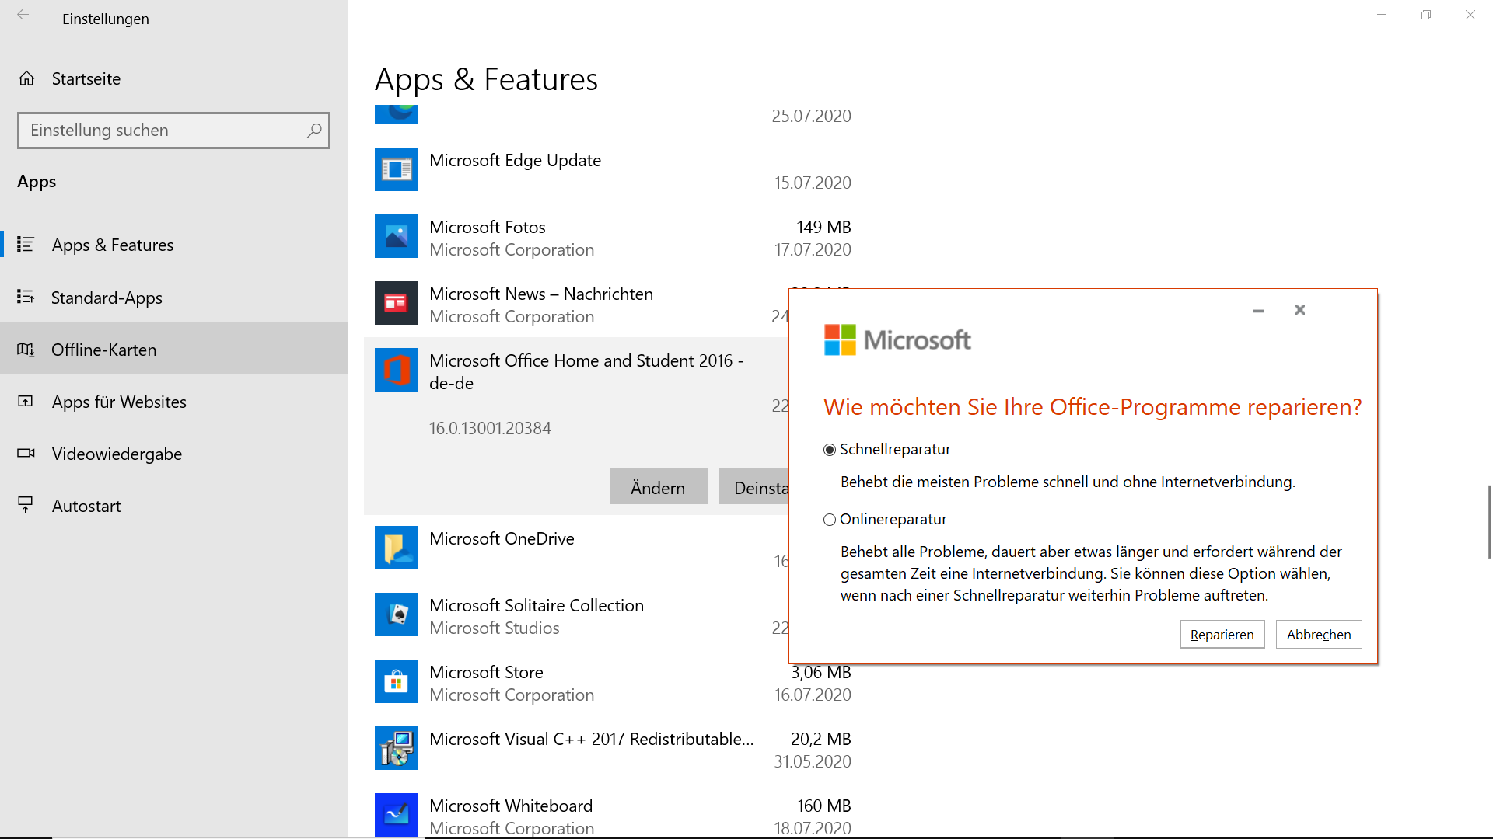
Task: Open the Videowiedergabe menu item
Action: 174,453
